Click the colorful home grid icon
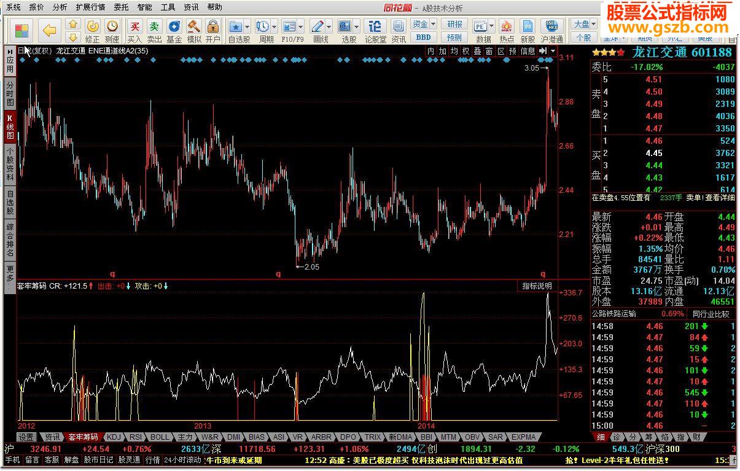This screenshot has width=740, height=471. pos(21,30)
